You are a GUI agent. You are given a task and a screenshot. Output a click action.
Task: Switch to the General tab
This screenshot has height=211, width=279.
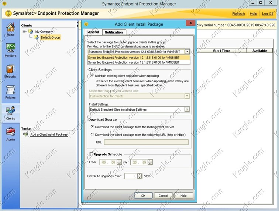[93, 32]
